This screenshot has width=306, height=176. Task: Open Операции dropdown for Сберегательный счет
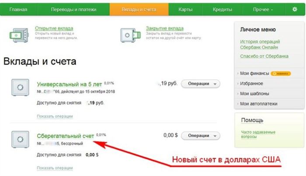pos(201,136)
